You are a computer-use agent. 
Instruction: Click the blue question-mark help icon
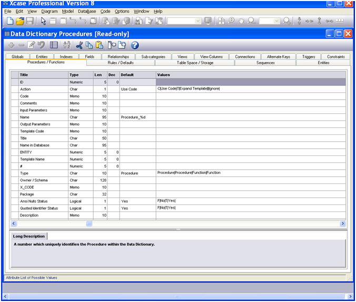click(x=135, y=45)
